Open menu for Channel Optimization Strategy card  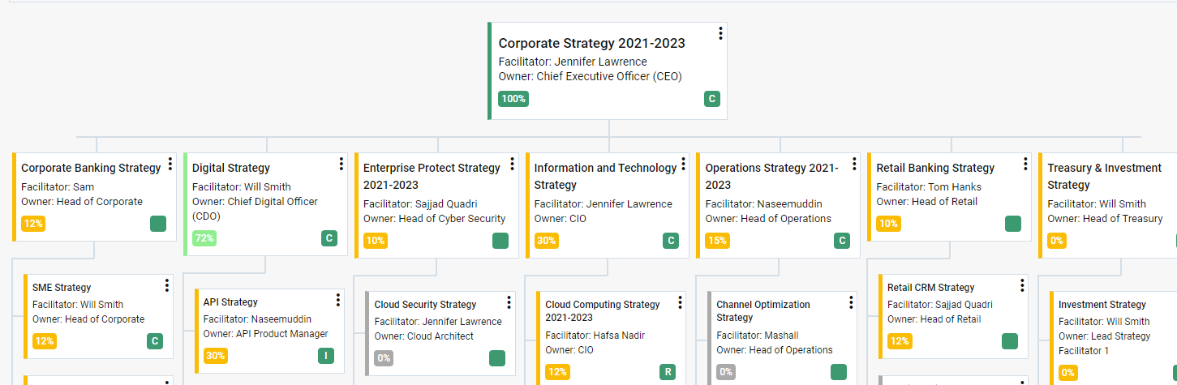(x=852, y=302)
